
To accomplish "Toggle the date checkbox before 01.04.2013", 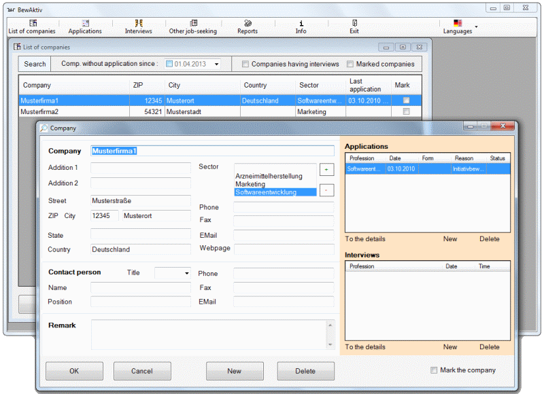I will pos(169,64).
